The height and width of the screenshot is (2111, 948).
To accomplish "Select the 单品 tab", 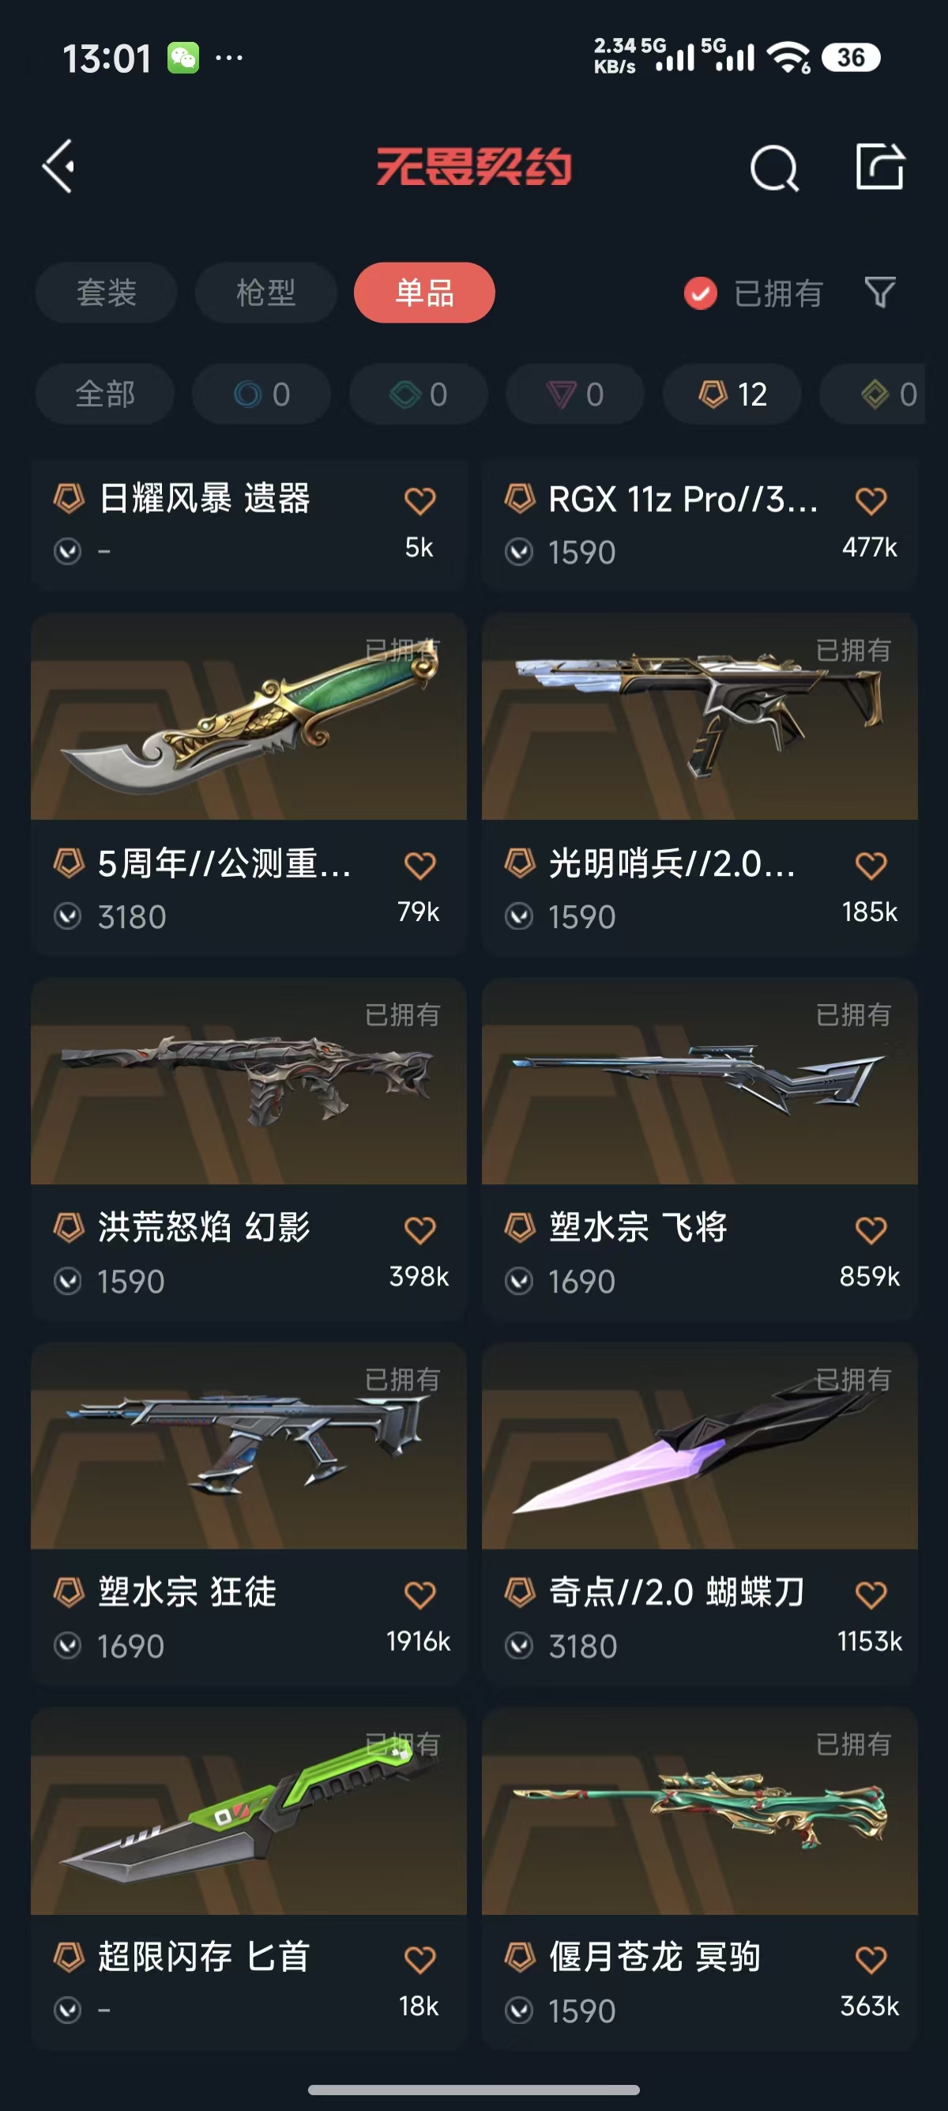I will pyautogui.click(x=424, y=293).
